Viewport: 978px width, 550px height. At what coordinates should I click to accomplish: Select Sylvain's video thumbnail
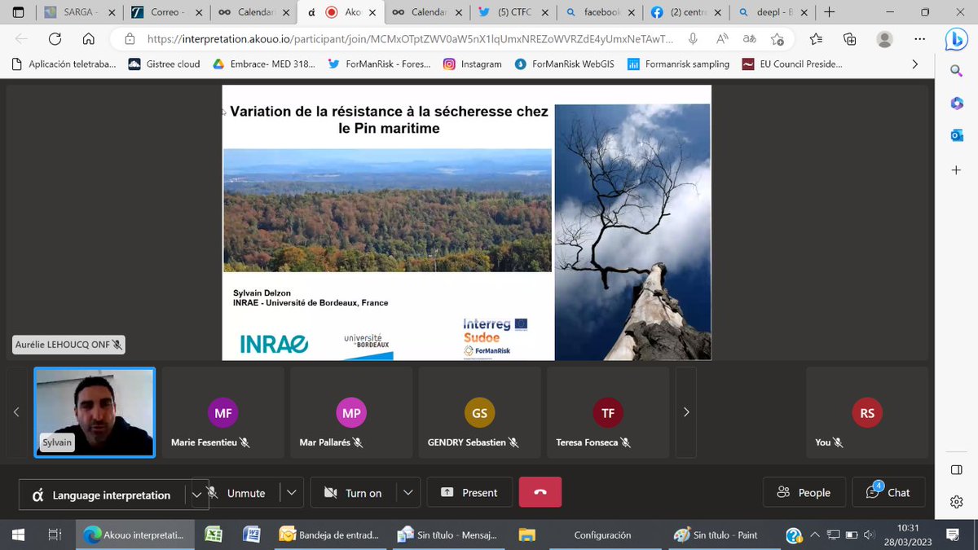click(94, 411)
